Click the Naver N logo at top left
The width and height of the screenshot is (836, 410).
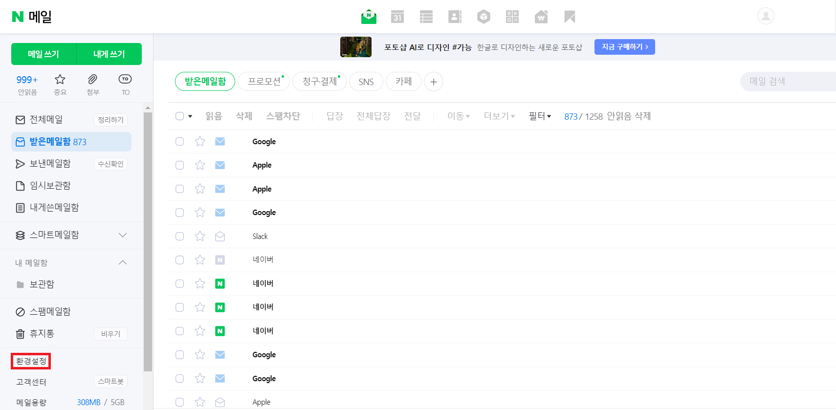18,17
